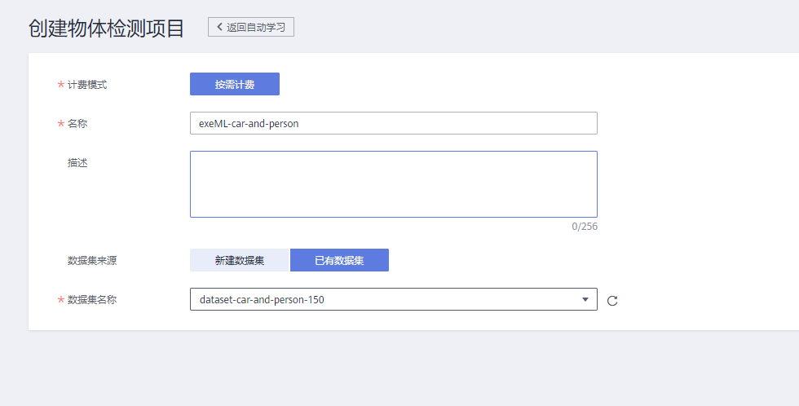Click the red asterisk beside 计费模式
The height and width of the screenshot is (406, 799).
60,85
